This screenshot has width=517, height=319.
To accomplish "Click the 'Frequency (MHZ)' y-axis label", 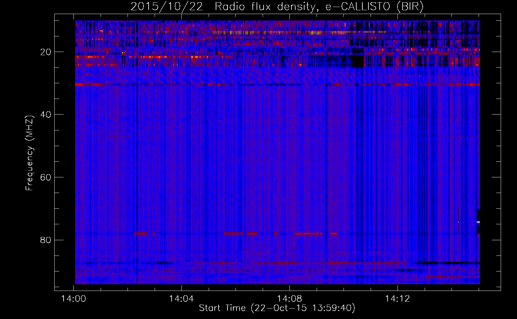I will pos(29,153).
